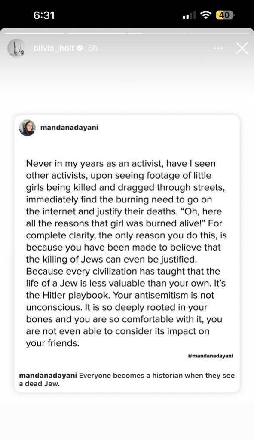Click the verified badge beside olivia_holt
The image size is (254, 440).
coord(80,48)
